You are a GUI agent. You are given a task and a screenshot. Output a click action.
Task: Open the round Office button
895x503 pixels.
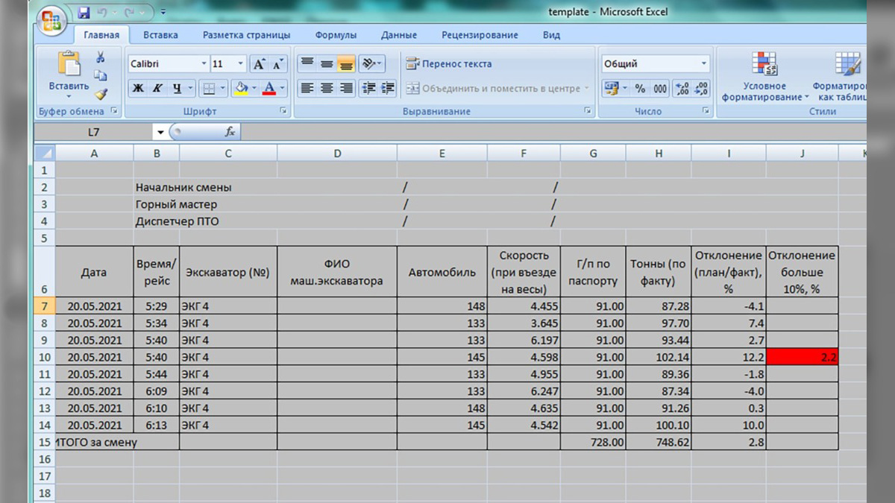[52, 19]
